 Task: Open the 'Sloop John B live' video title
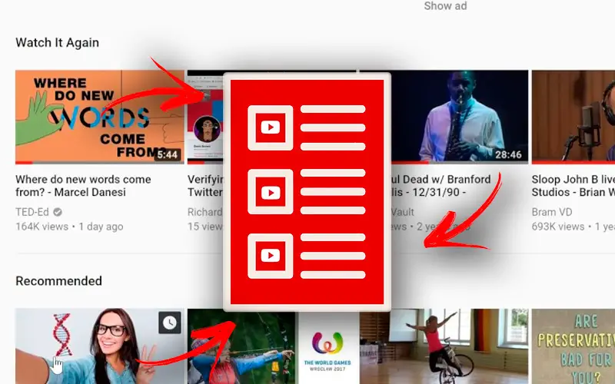[x=573, y=186]
